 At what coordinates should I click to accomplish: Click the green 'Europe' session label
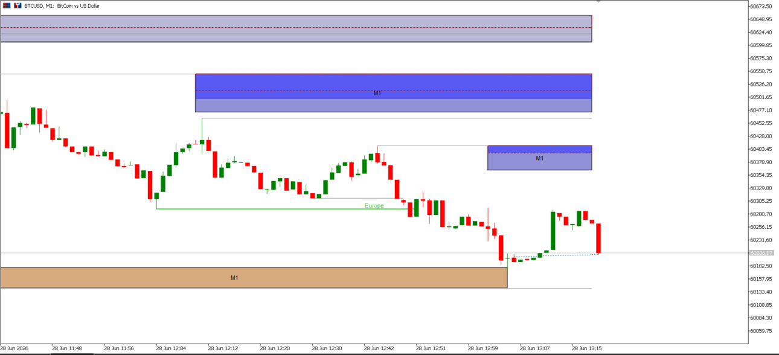pos(374,206)
